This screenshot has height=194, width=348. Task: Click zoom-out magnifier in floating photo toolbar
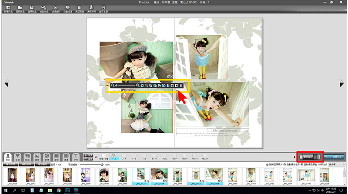pyautogui.click(x=113, y=85)
